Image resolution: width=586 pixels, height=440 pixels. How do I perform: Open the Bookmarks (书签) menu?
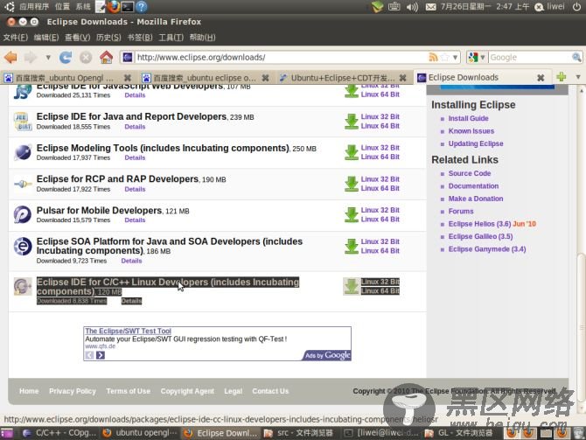tap(140, 38)
